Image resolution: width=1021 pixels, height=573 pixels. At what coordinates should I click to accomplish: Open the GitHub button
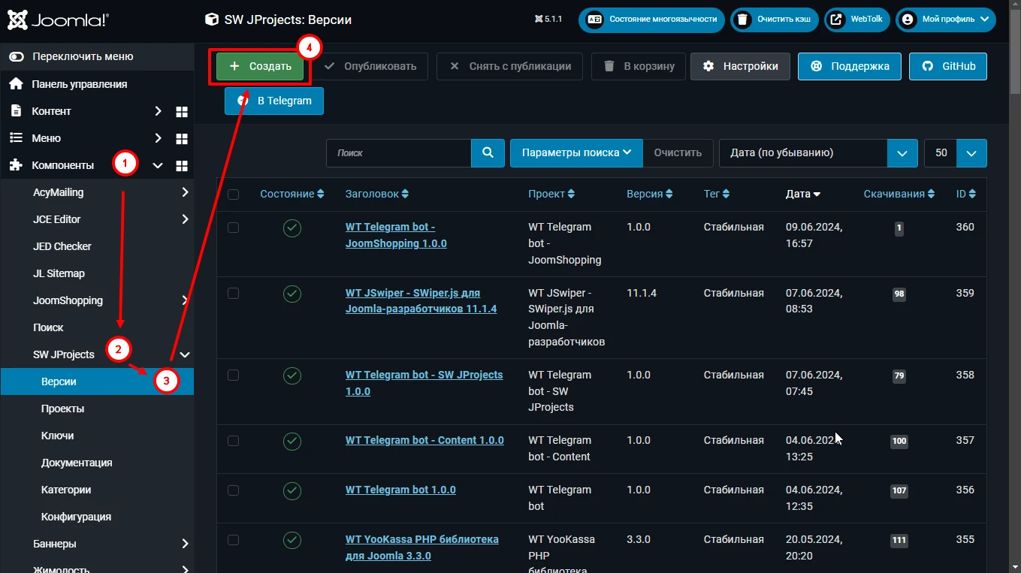pos(948,66)
